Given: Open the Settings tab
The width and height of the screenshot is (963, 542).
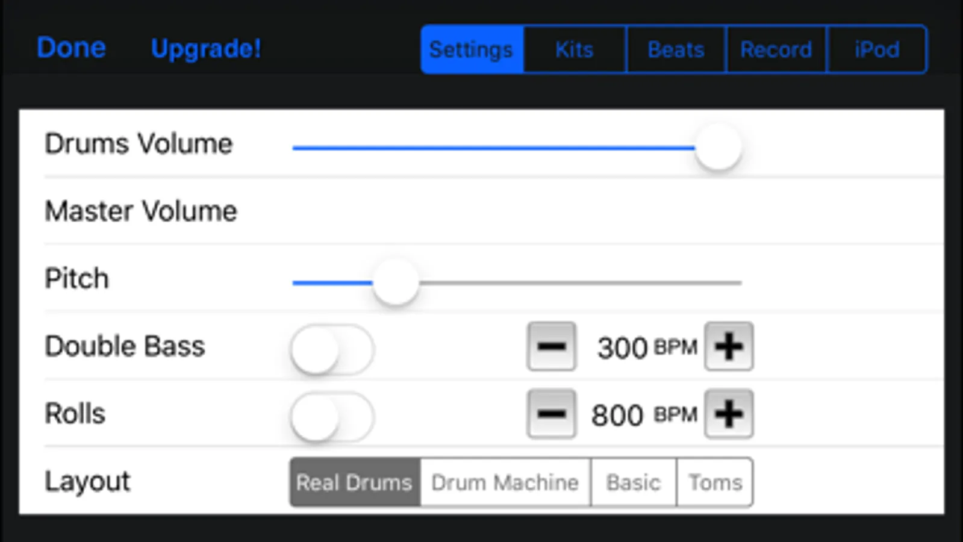Looking at the screenshot, I should (472, 49).
